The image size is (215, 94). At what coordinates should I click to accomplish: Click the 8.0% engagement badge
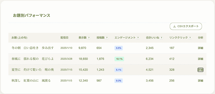(x=119, y=81)
